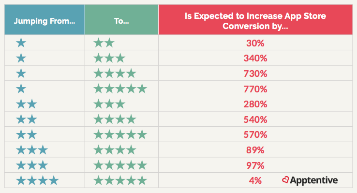357x193 pixels.
Task: Click the 570% conversion value
Action: pos(255,134)
